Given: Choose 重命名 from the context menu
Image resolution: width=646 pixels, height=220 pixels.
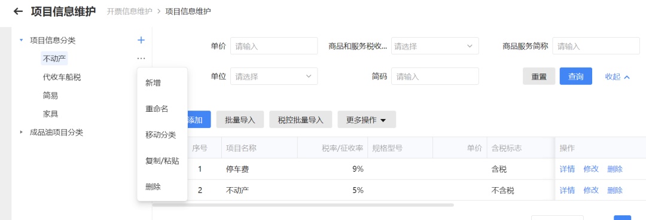Looking at the screenshot, I should coord(157,109).
